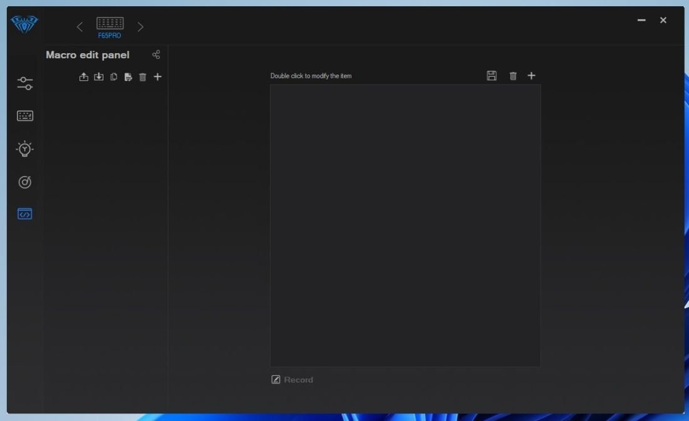Add a new item in macro editor
Viewport: 689px width, 421px height.
tap(531, 76)
